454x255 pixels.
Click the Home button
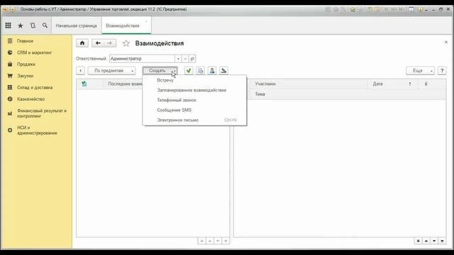point(82,43)
